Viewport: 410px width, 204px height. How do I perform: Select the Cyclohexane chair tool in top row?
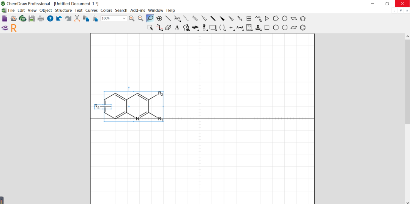click(293, 19)
